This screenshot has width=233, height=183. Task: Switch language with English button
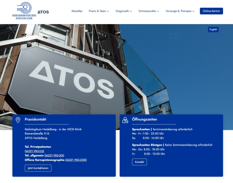213,29
